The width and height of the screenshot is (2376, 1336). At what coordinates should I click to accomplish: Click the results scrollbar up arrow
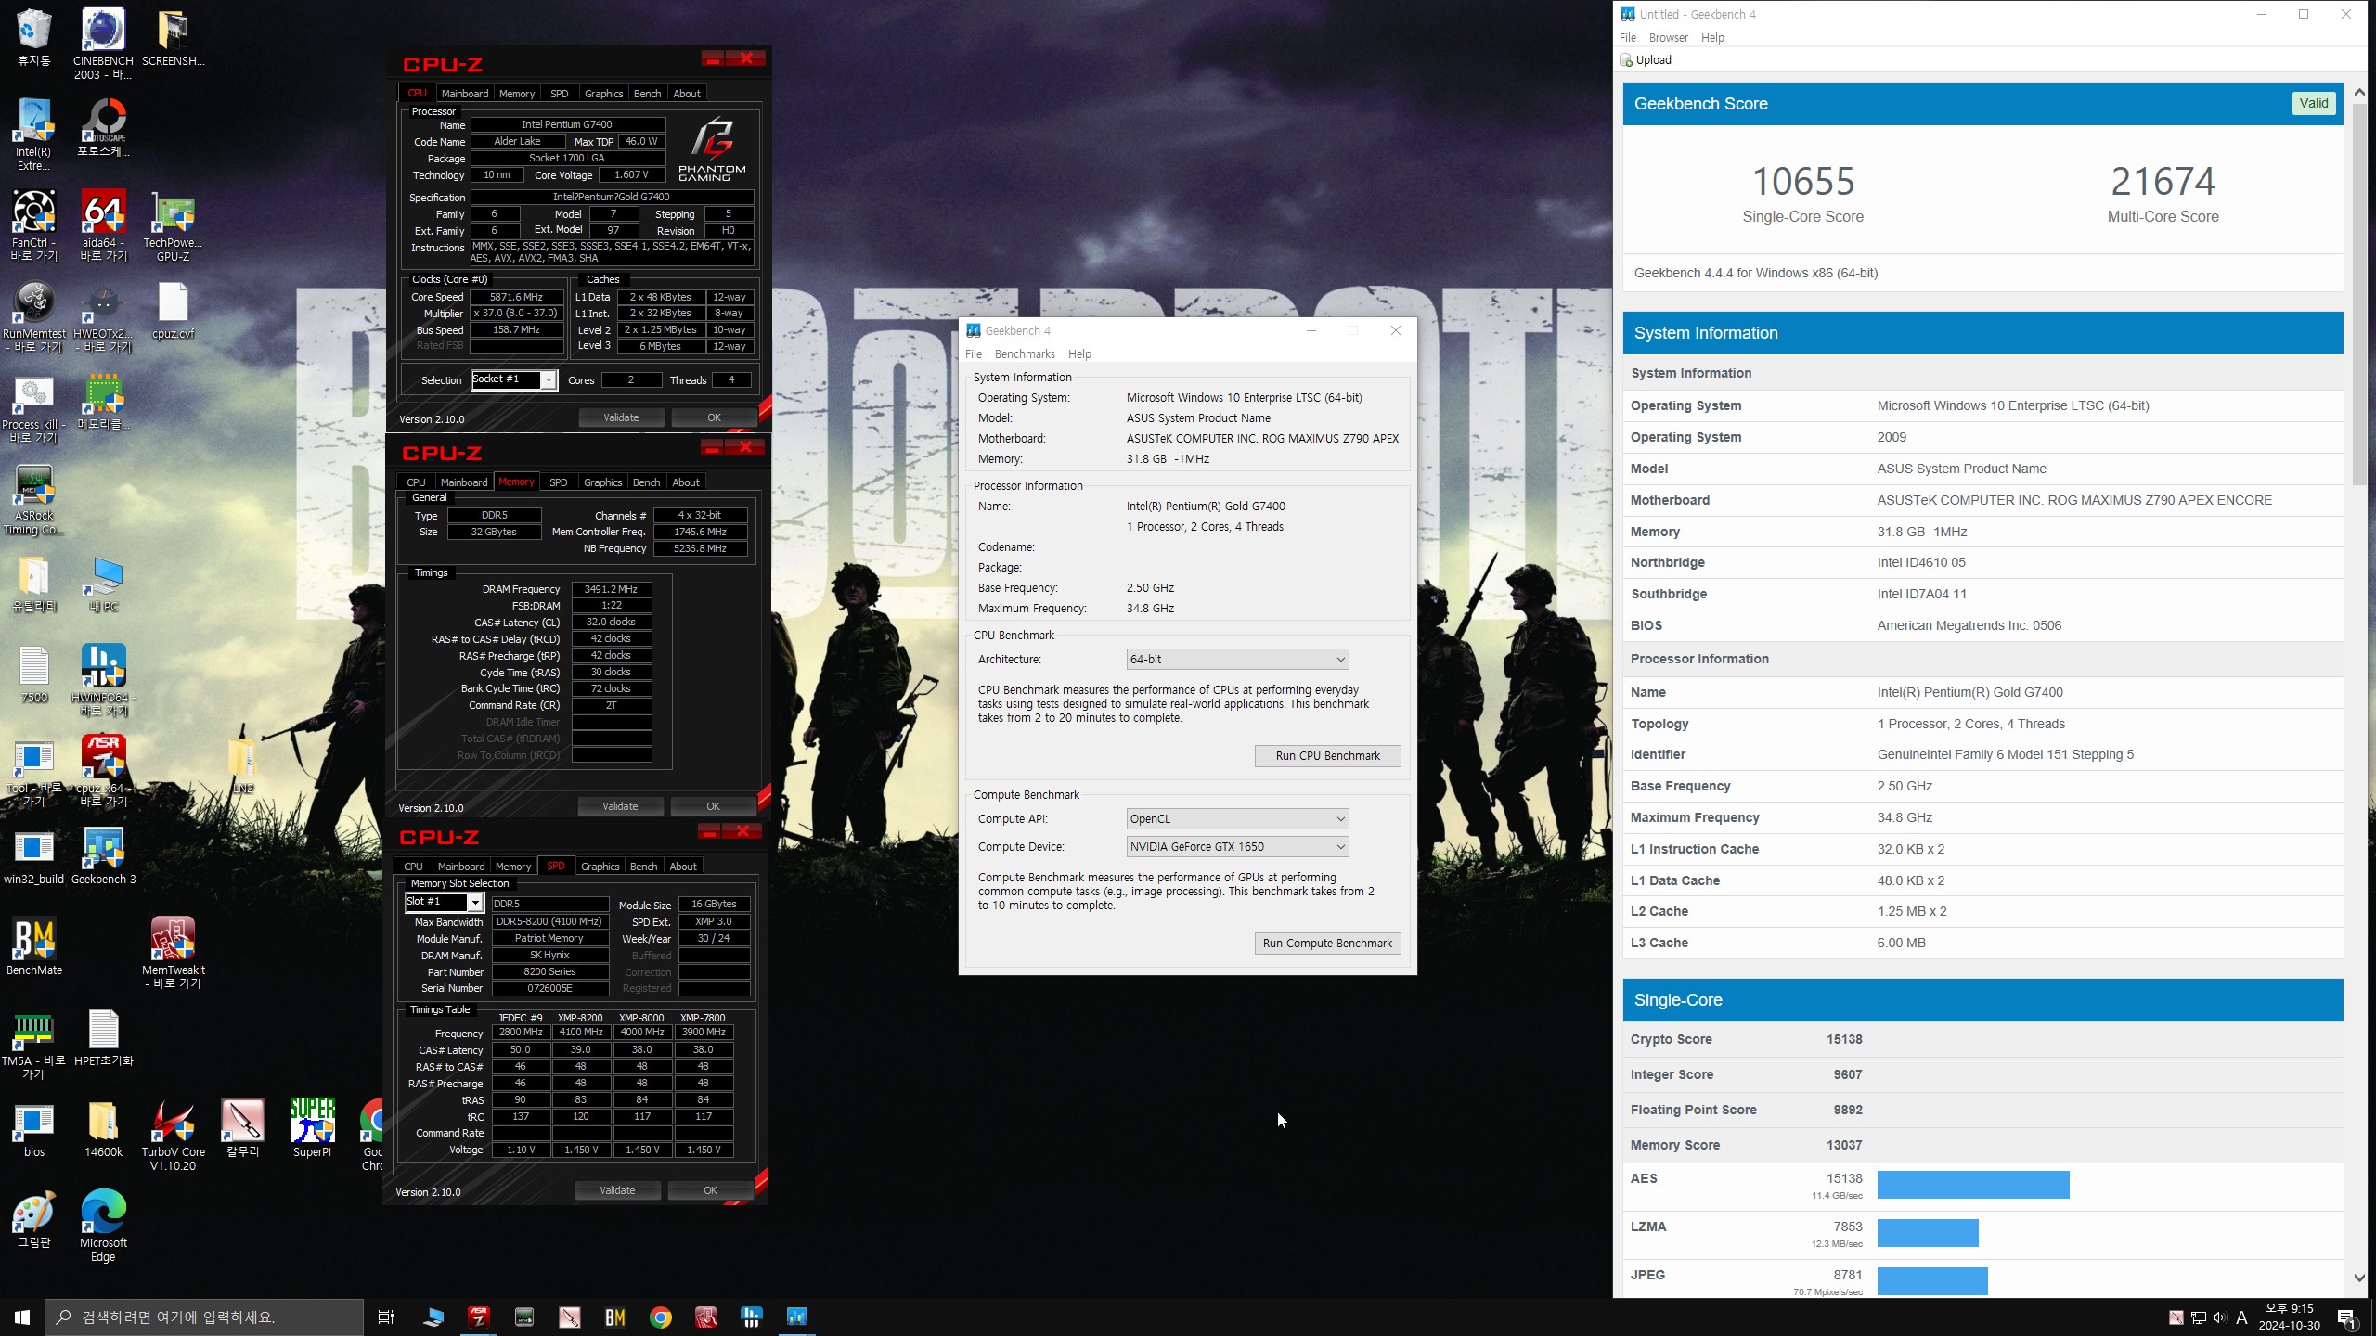tap(2359, 93)
